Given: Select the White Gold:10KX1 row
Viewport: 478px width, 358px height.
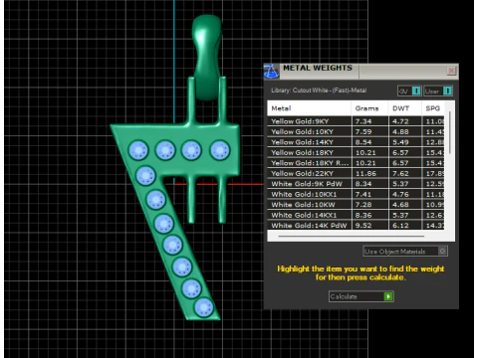Looking at the screenshot, I should (356, 194).
